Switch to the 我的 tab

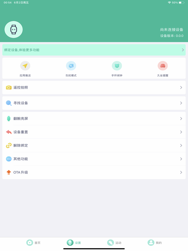click(154, 243)
